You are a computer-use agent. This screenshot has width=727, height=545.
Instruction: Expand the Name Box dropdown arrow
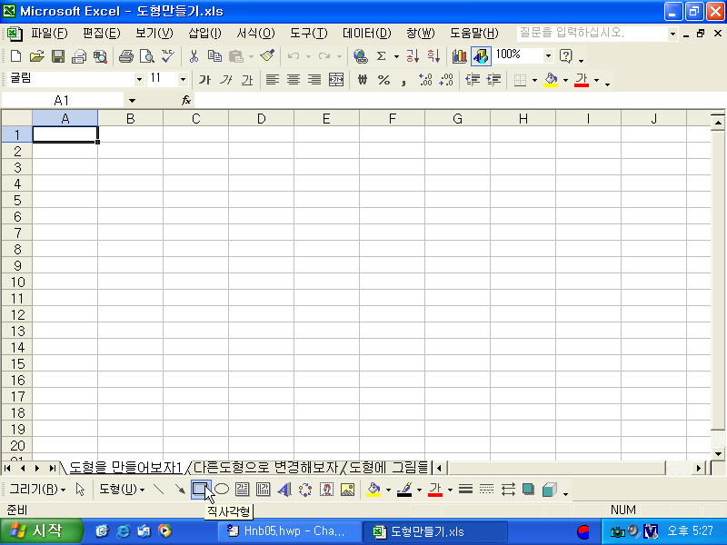pos(132,100)
